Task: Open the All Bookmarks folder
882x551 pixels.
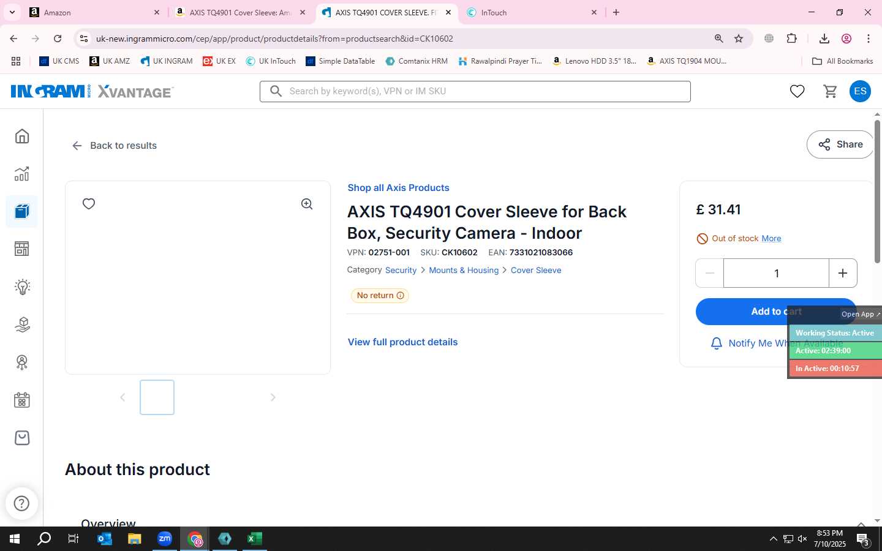Action: click(x=842, y=61)
